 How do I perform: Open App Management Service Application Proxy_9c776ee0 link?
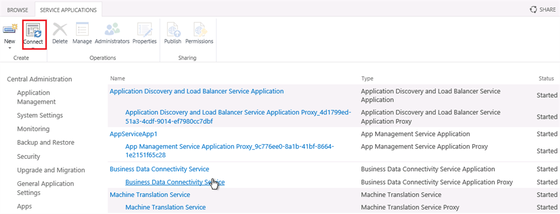tap(230, 151)
